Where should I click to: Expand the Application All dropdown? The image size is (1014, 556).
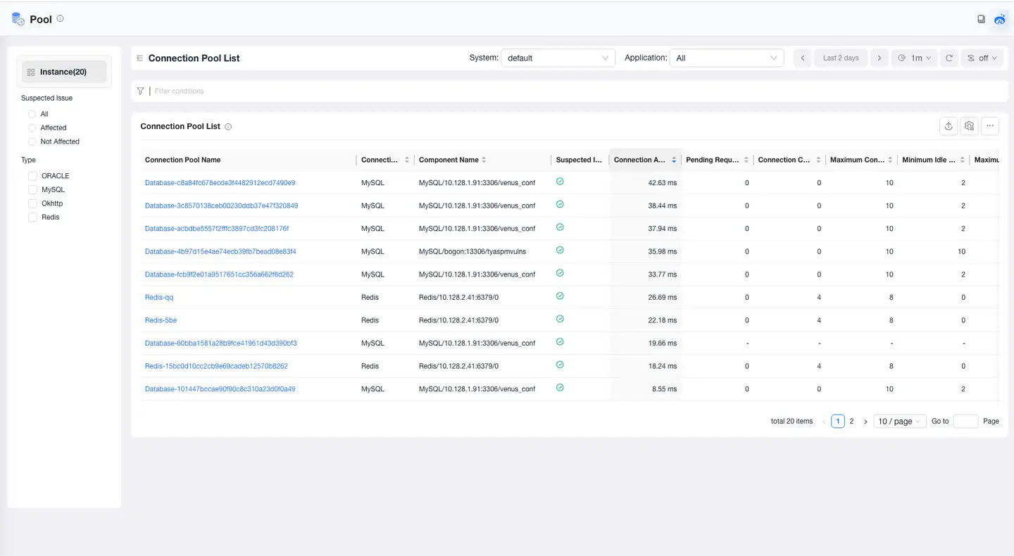click(x=726, y=58)
